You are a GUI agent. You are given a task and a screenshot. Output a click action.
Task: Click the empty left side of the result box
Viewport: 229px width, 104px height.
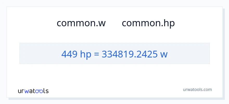tap(39, 54)
